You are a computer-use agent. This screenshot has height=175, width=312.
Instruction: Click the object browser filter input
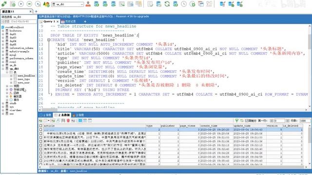pos(19,21)
